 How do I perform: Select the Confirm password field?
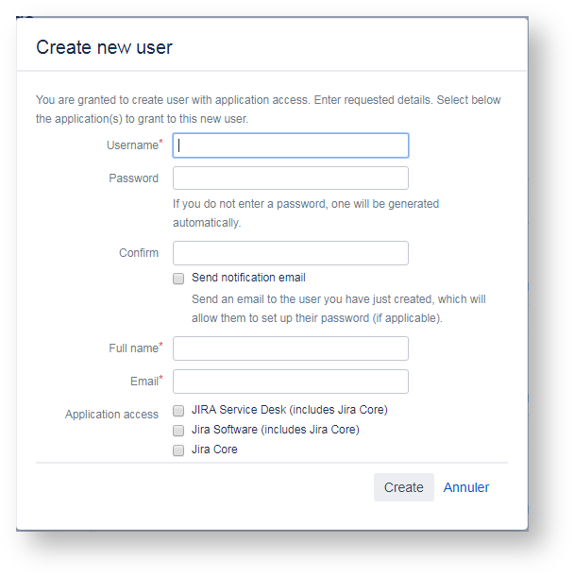[291, 253]
